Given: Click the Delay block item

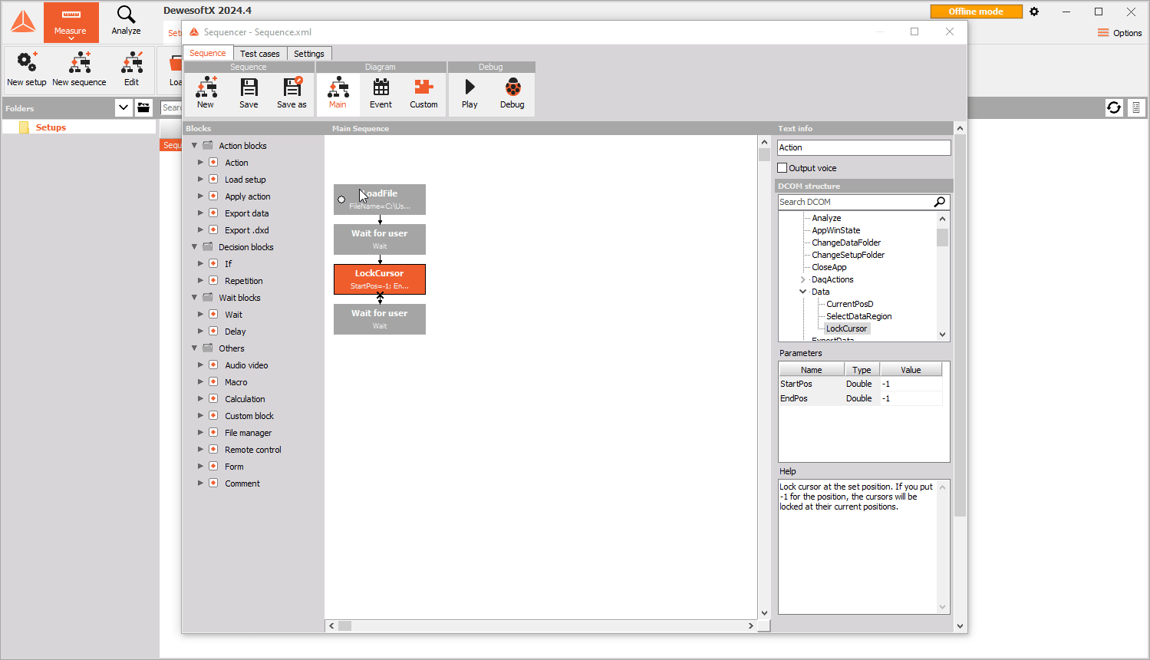Looking at the screenshot, I should (236, 332).
